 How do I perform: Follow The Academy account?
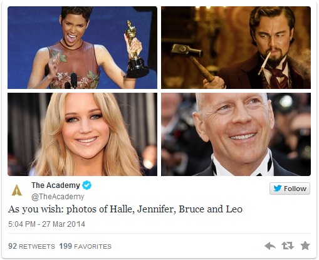tap(290, 189)
